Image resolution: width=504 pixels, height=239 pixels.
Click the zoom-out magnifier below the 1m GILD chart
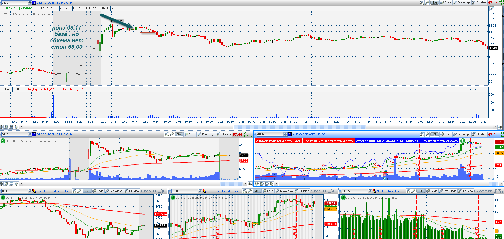[x=11, y=127]
